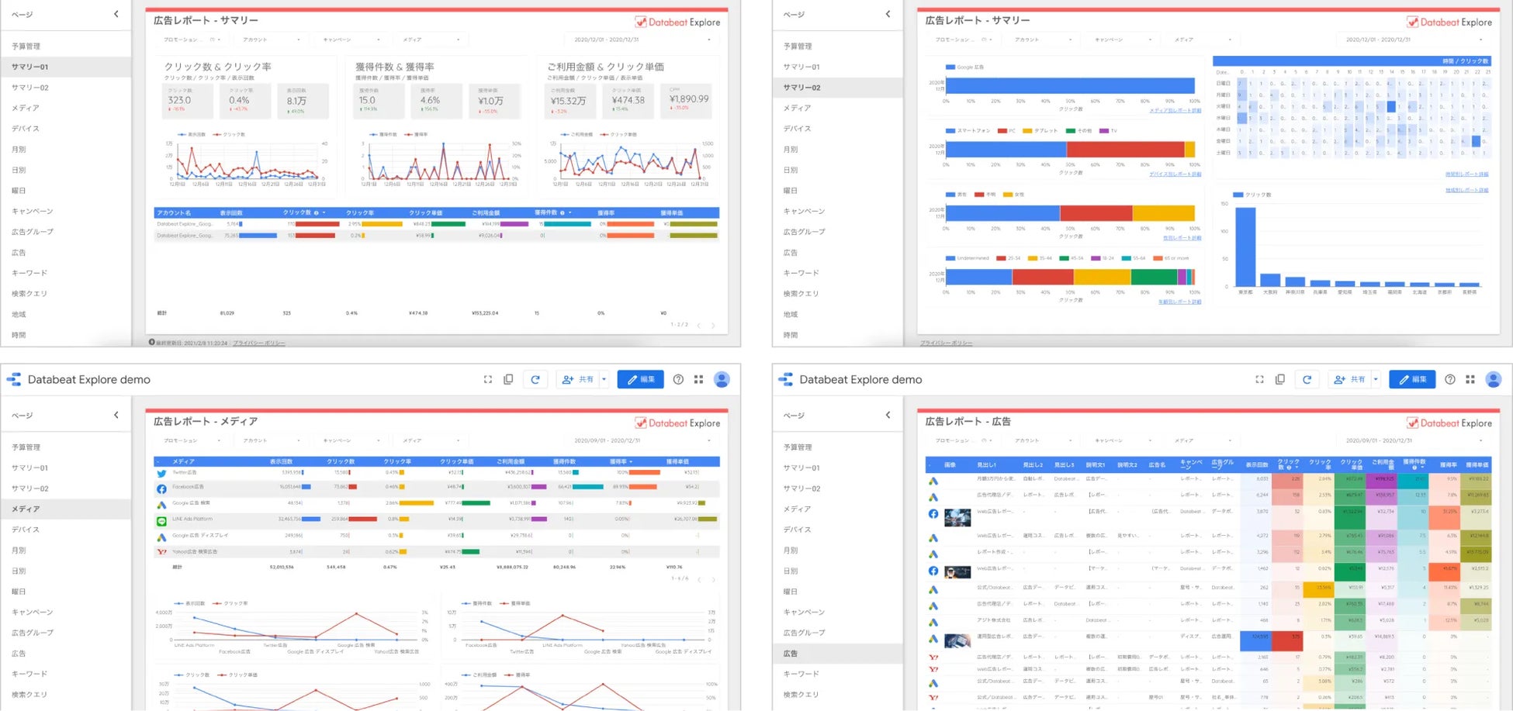Open Google apps grid above メディア report
This screenshot has width=1513, height=711.
pyautogui.click(x=698, y=379)
